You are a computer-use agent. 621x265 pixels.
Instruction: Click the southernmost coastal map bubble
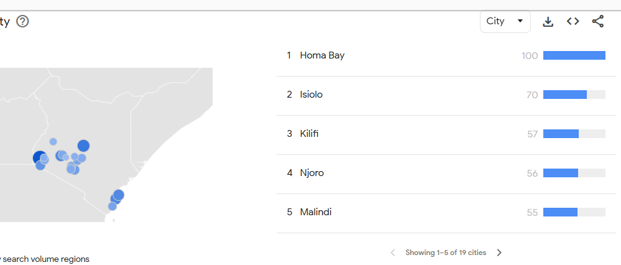(113, 207)
